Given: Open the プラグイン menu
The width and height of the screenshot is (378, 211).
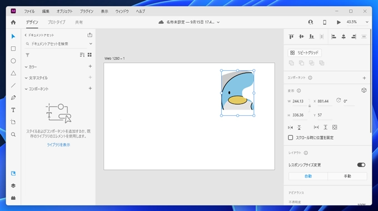Looking at the screenshot, I should point(87,11).
